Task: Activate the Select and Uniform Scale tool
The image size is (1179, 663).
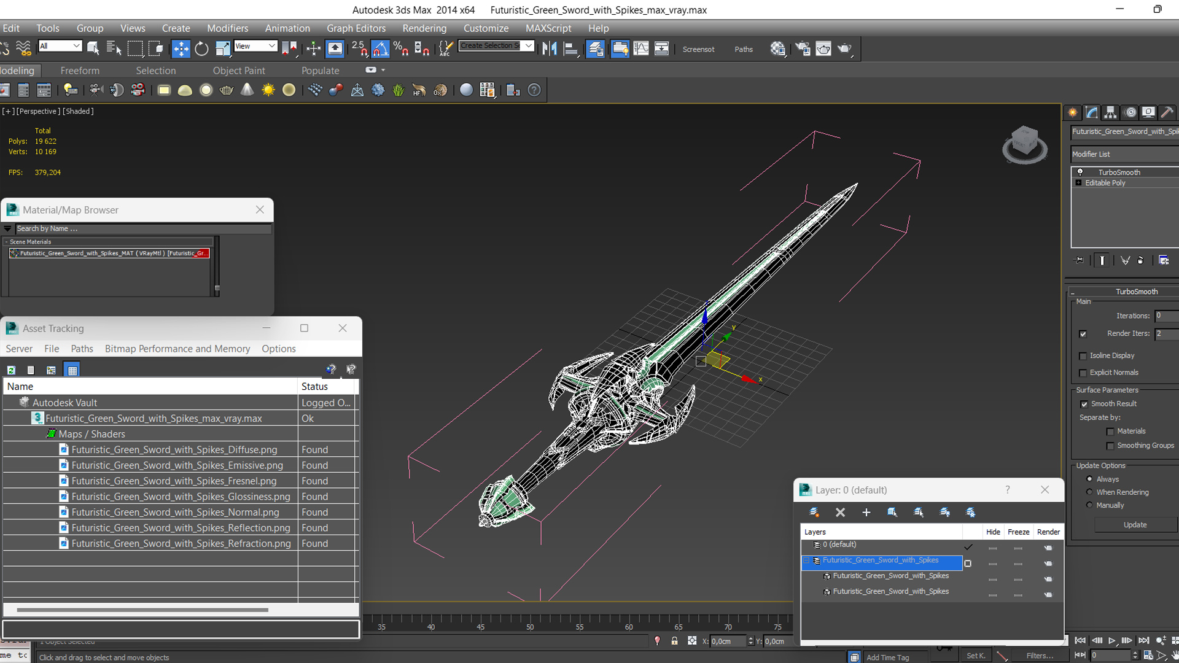Action: click(222, 48)
